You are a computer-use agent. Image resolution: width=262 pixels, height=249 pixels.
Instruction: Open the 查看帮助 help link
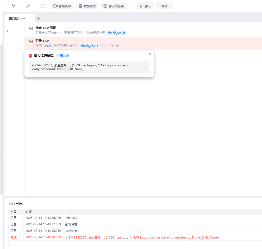(63, 56)
